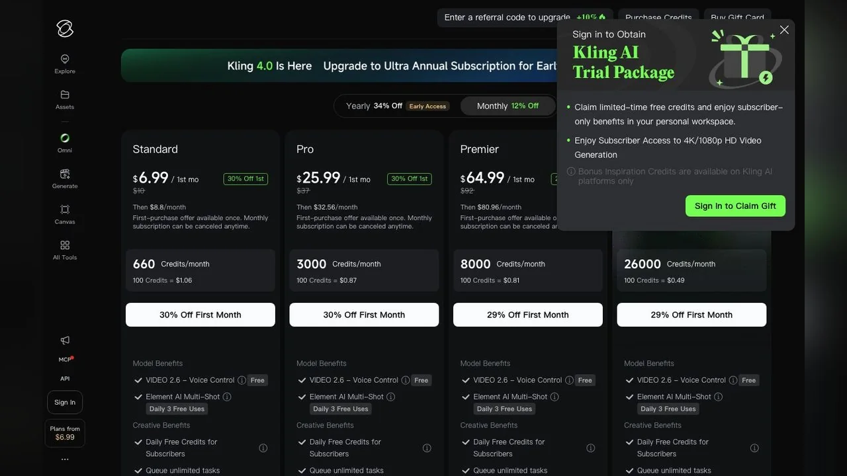847x476 pixels.
Task: Click the referral code entry field
Action: 525,18
